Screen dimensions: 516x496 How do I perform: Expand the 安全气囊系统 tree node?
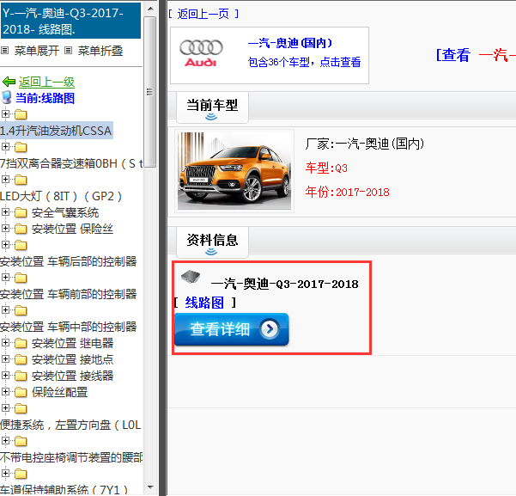click(x=5, y=212)
